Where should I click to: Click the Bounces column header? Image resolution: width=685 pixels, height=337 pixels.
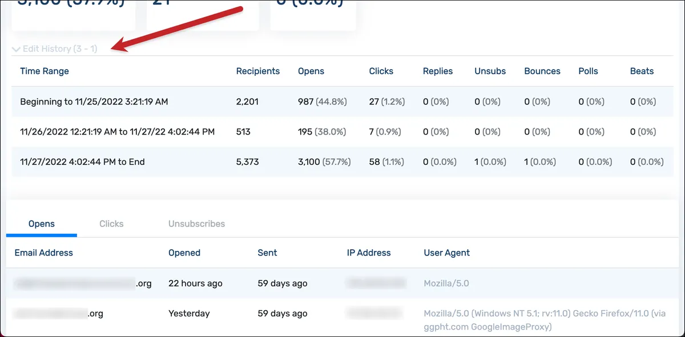[x=542, y=71]
